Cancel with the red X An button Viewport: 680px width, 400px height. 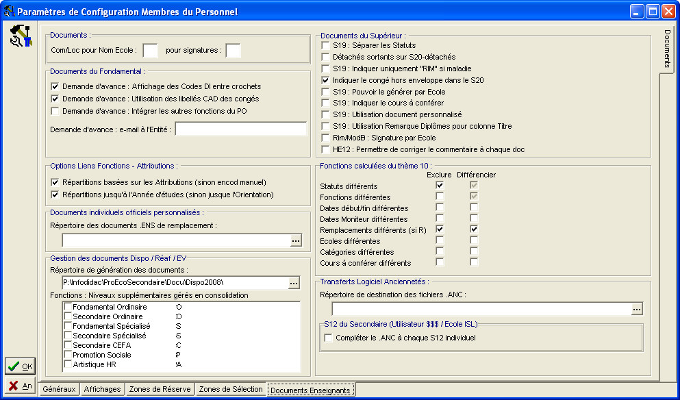(20, 386)
